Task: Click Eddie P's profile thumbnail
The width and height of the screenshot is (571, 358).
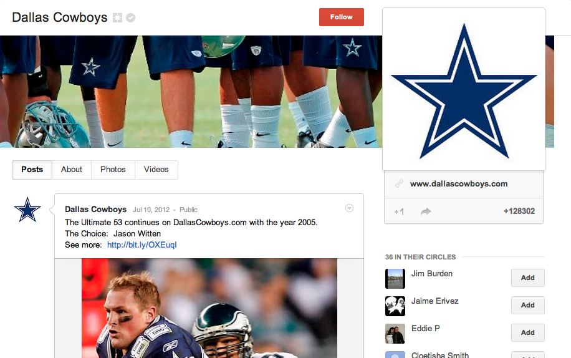Action: coord(395,334)
